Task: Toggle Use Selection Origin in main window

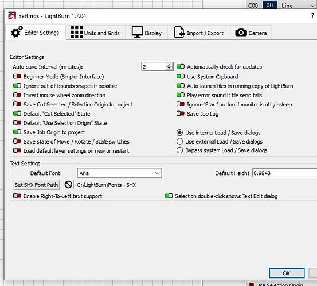Action: tap(250, 284)
